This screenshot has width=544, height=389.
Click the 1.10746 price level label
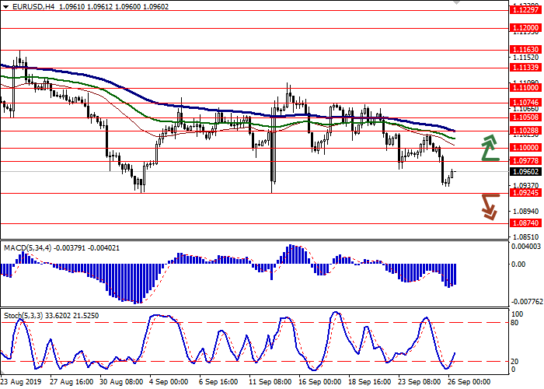coord(525,103)
